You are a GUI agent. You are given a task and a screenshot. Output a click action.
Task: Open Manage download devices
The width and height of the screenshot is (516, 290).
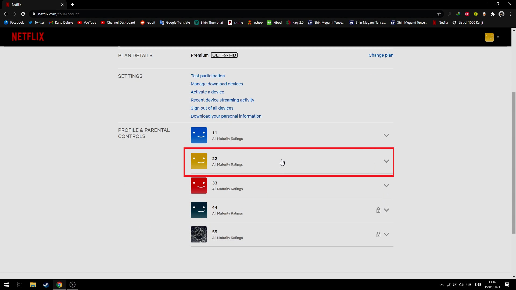(x=217, y=84)
